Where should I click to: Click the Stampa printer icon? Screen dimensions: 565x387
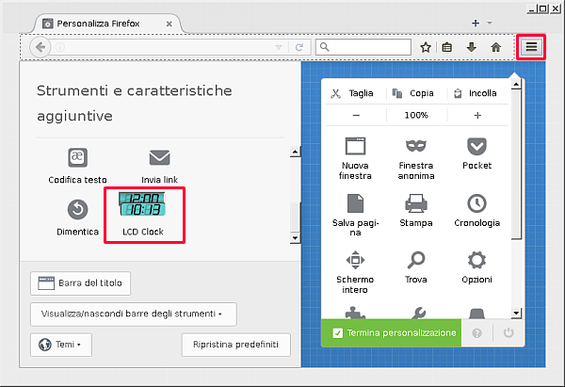coord(415,203)
